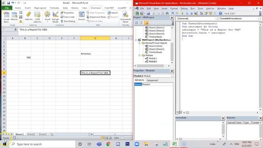Select the Categorized tab in Properties
This screenshot has height=148, width=263.
tap(152, 81)
